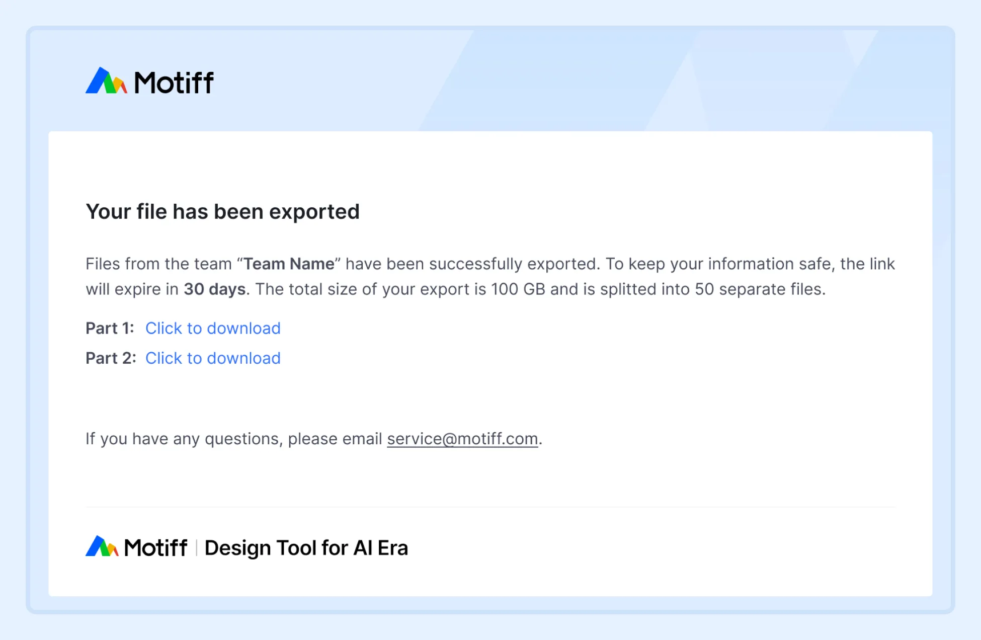Click the bold "Team Name" text
The image size is (981, 640).
[289, 264]
